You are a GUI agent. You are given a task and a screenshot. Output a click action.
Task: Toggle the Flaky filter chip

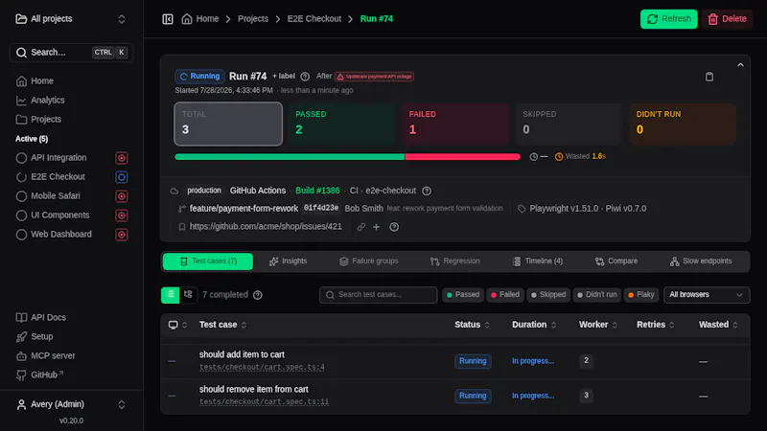coord(641,295)
